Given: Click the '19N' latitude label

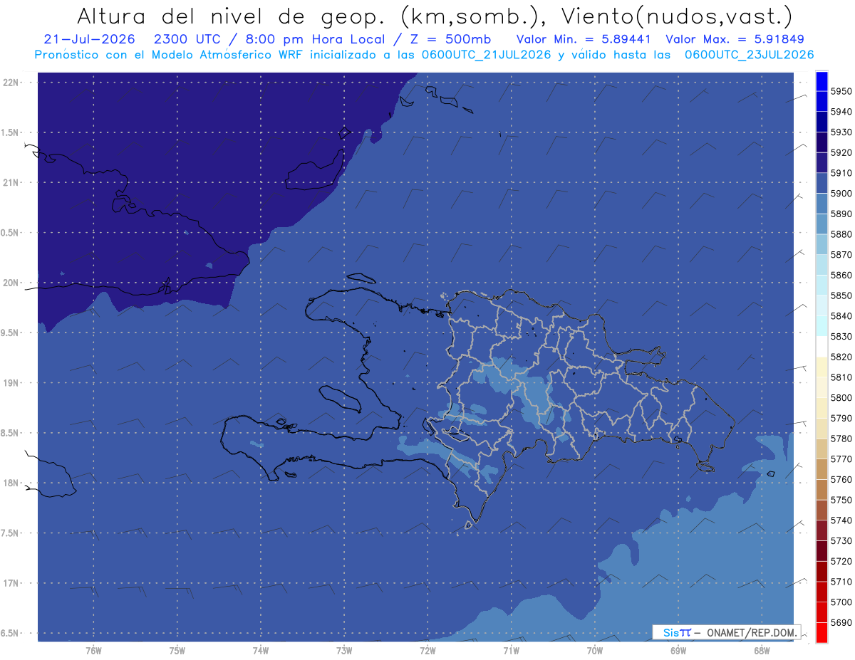Looking at the screenshot, I should tap(10, 383).
